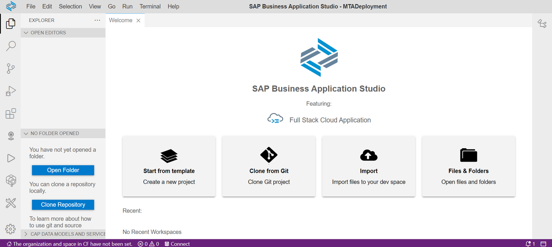Click the Files & Folders folder icon
This screenshot has height=247, width=552.
[468, 155]
